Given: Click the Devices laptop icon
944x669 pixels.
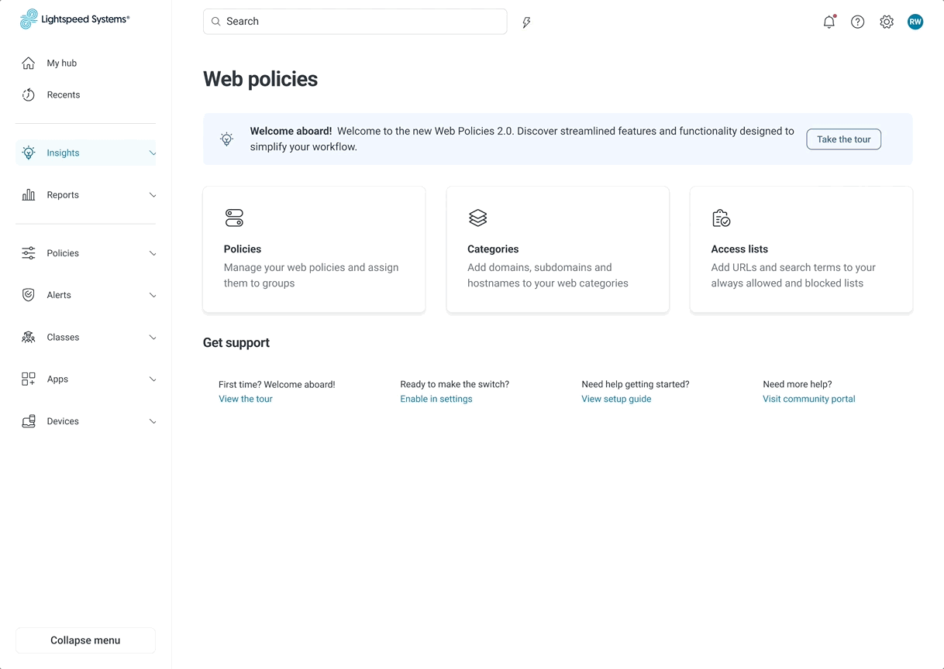Looking at the screenshot, I should click(x=29, y=421).
